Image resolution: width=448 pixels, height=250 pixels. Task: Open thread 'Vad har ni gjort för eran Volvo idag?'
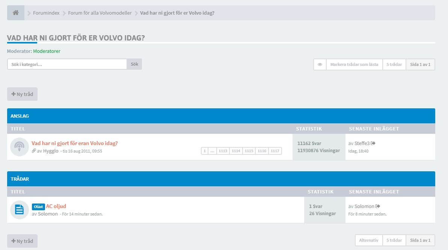click(75, 143)
